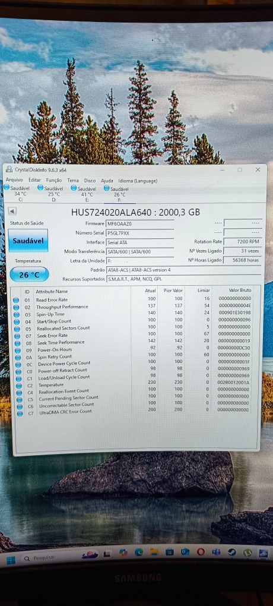Open the Opera browser from the taskbar

(201, 552)
